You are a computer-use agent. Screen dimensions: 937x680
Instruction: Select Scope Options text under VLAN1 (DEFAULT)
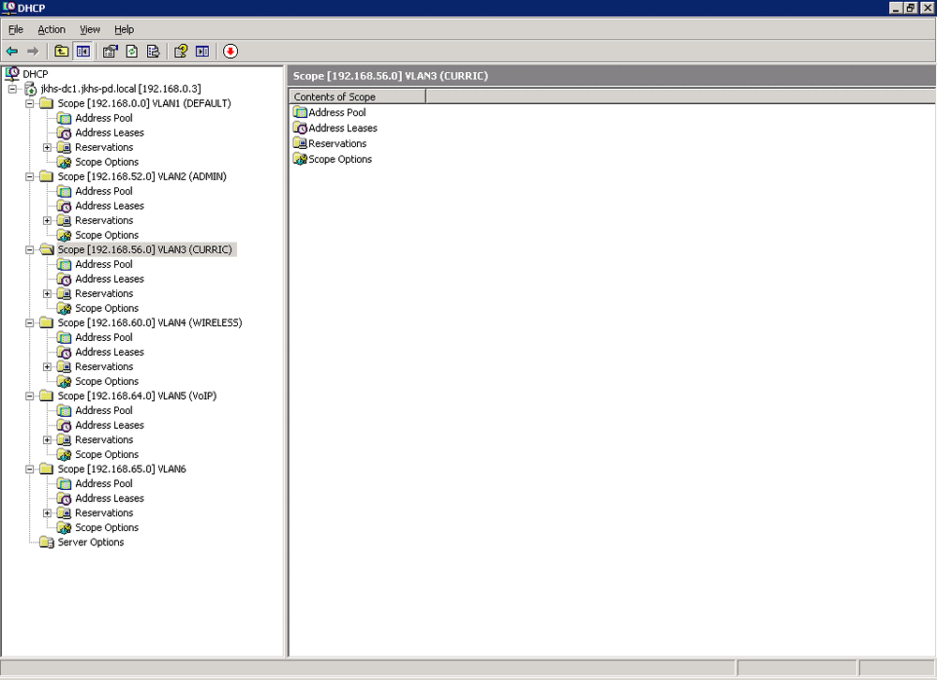tap(107, 162)
